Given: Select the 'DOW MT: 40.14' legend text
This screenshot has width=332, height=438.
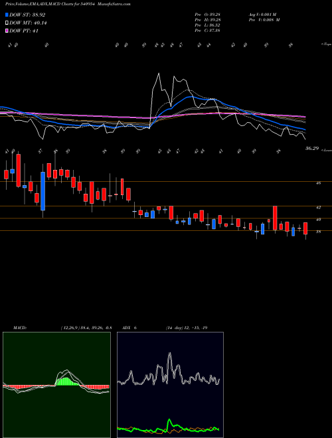Looking at the screenshot, I should [x=28, y=23].
